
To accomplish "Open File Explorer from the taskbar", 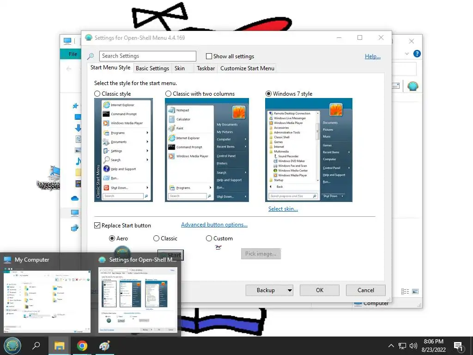I will tap(59, 346).
